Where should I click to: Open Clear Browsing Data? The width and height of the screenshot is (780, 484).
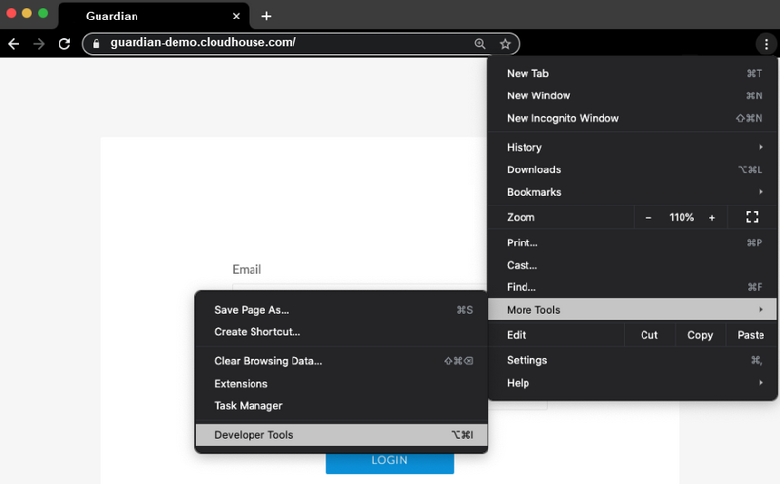[268, 361]
